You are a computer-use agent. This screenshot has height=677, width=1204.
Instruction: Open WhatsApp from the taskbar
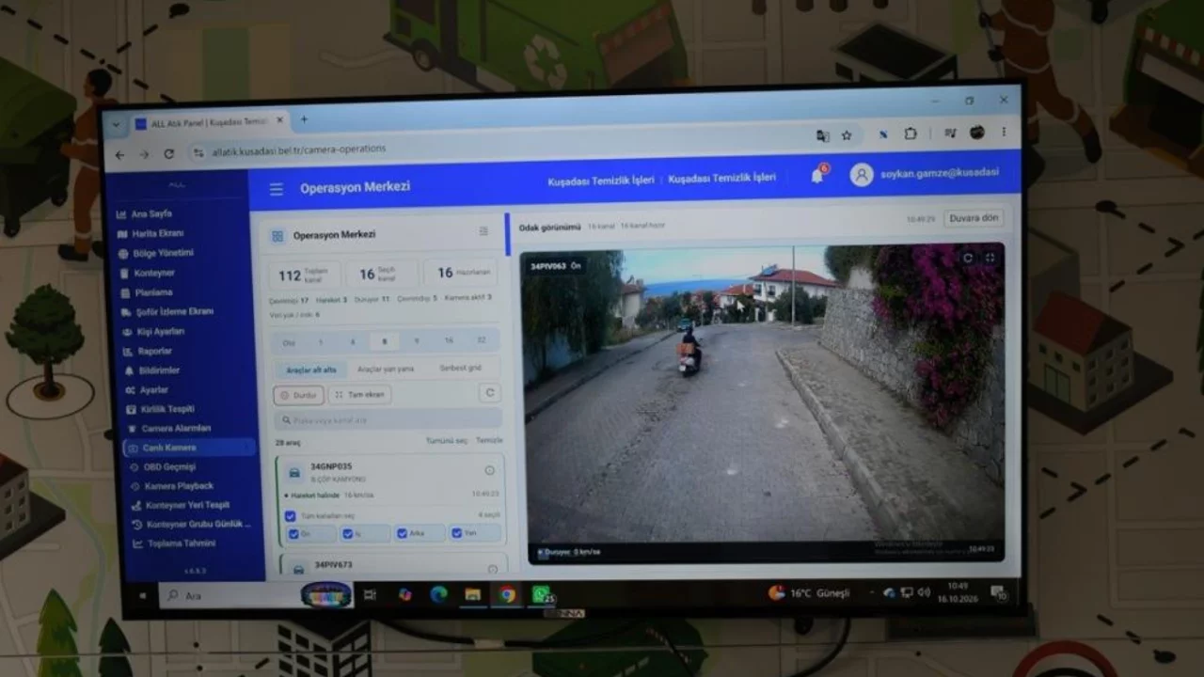click(541, 594)
